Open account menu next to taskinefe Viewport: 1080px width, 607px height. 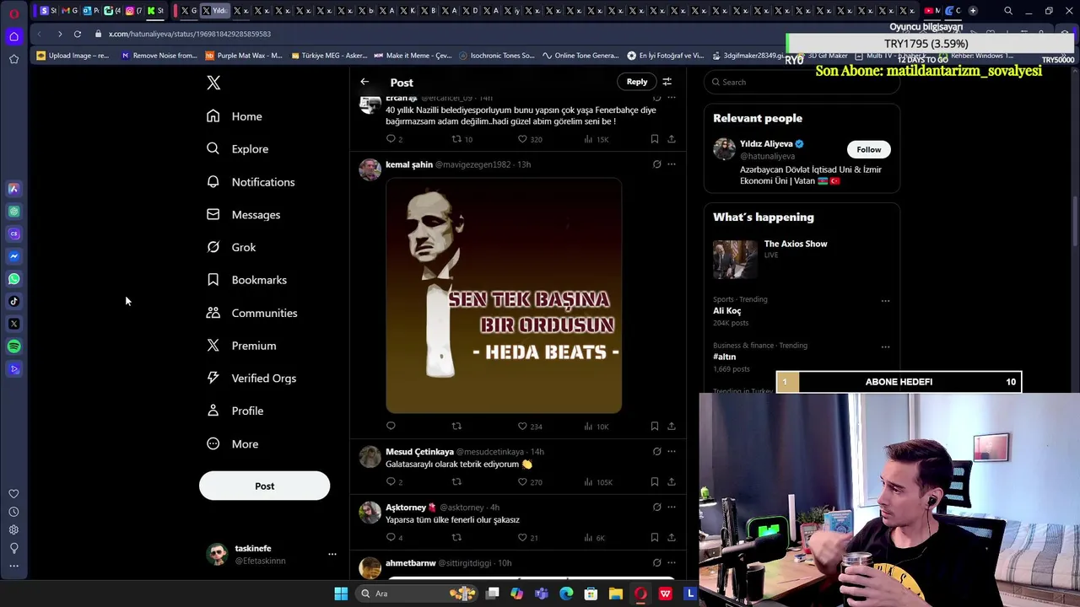(x=332, y=554)
